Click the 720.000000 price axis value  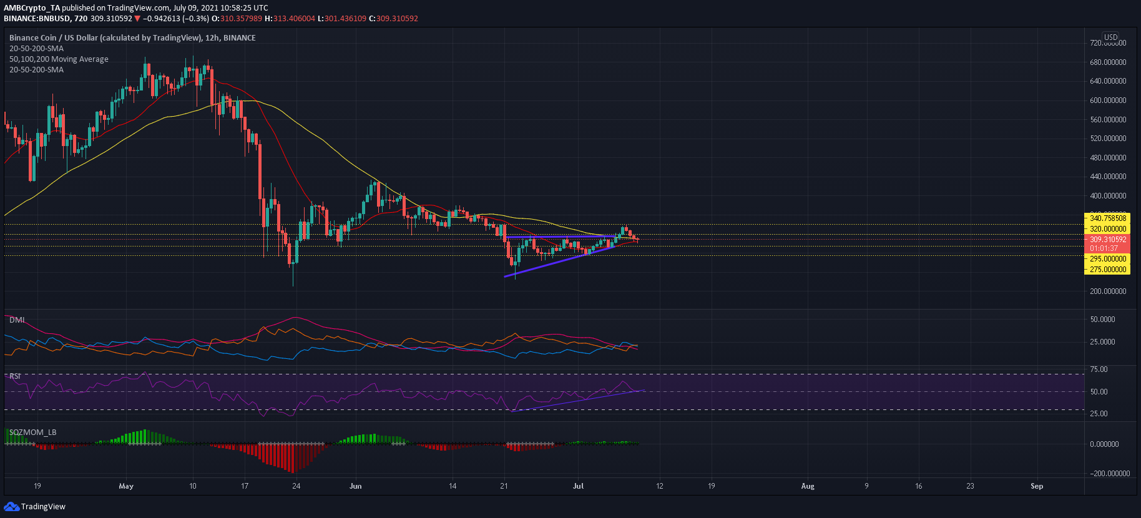pos(1108,43)
